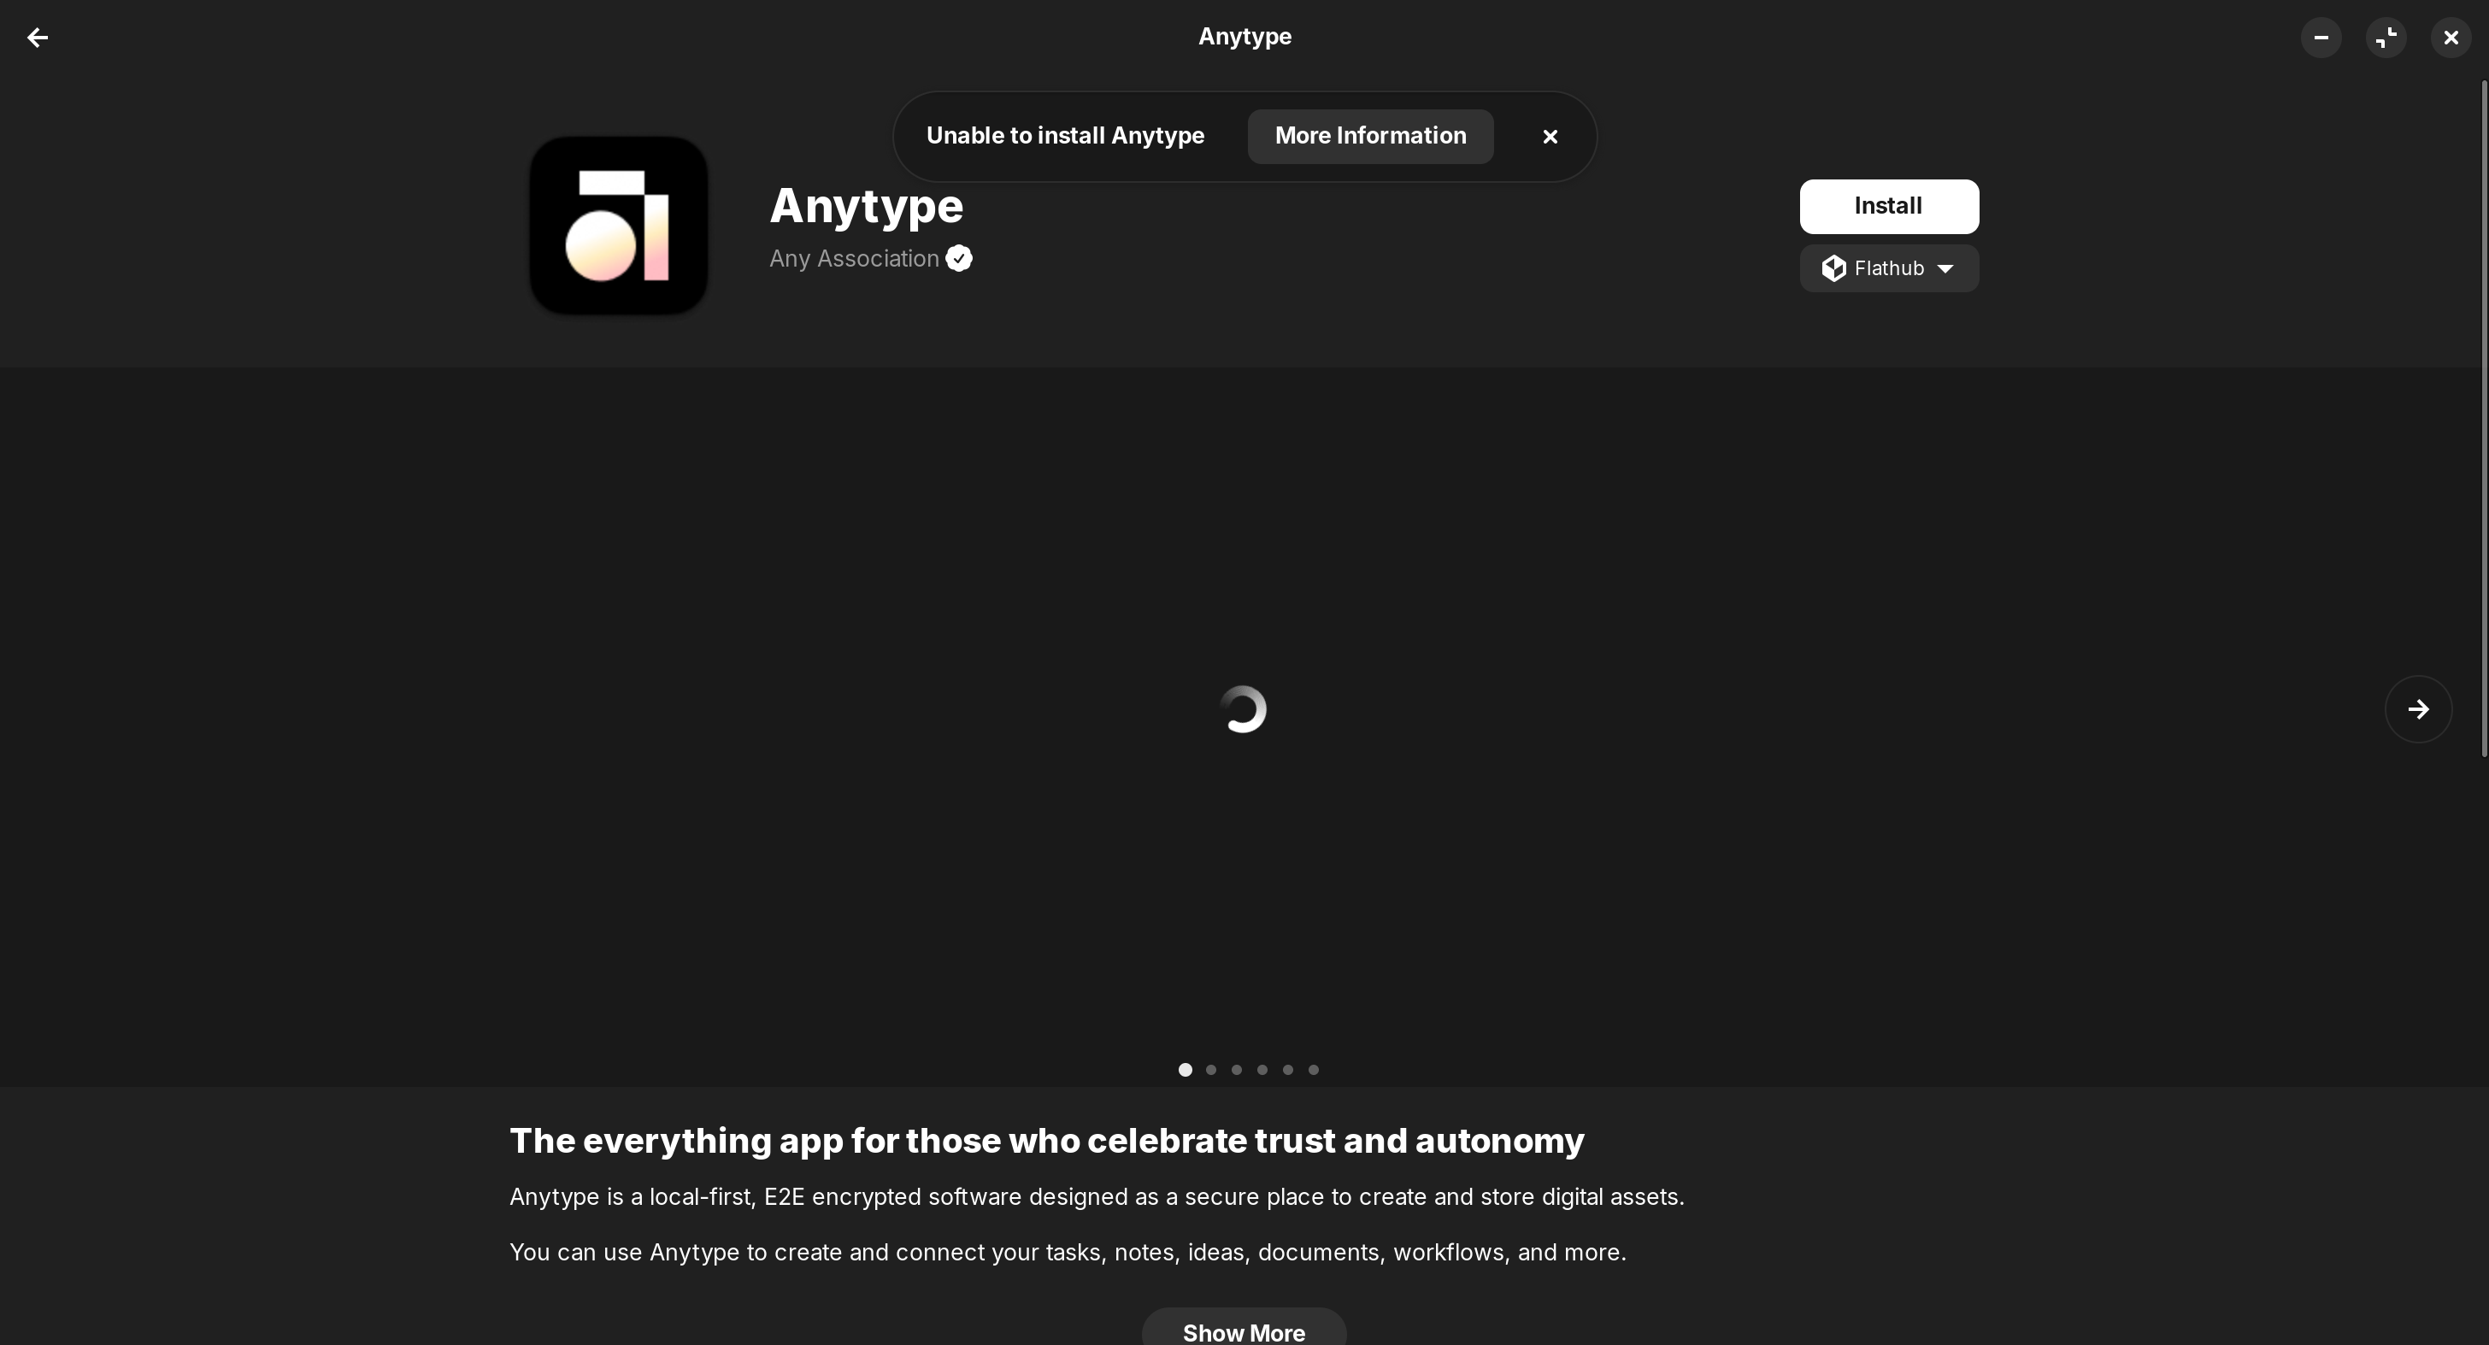Dismiss the install error notification
The image size is (2489, 1345).
(1550, 138)
